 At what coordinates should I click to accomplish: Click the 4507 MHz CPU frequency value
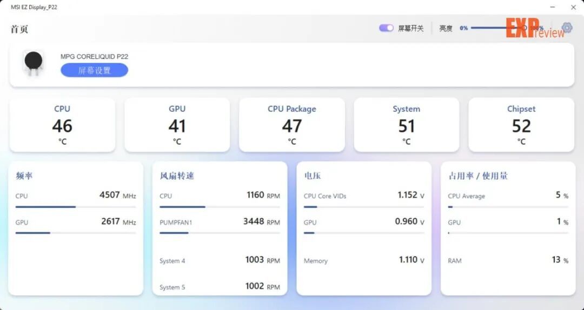click(x=118, y=195)
